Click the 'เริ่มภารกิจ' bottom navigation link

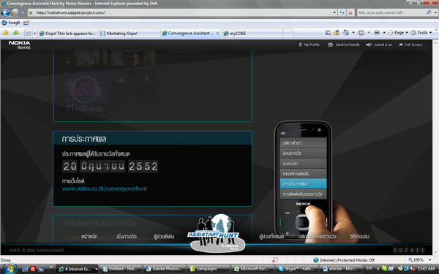point(127,237)
